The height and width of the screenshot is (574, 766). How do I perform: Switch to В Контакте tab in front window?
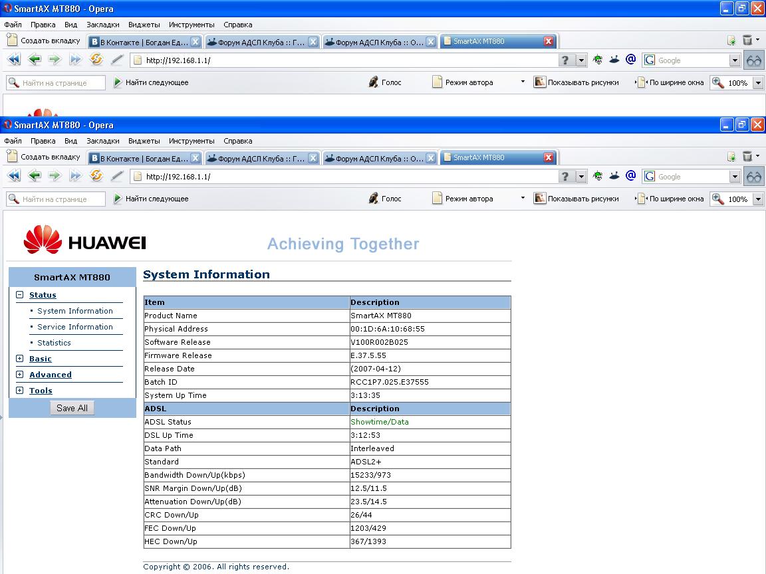click(139, 158)
